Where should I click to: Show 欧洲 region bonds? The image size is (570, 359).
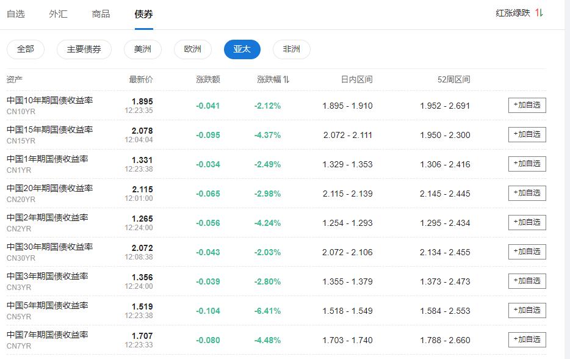pos(193,49)
